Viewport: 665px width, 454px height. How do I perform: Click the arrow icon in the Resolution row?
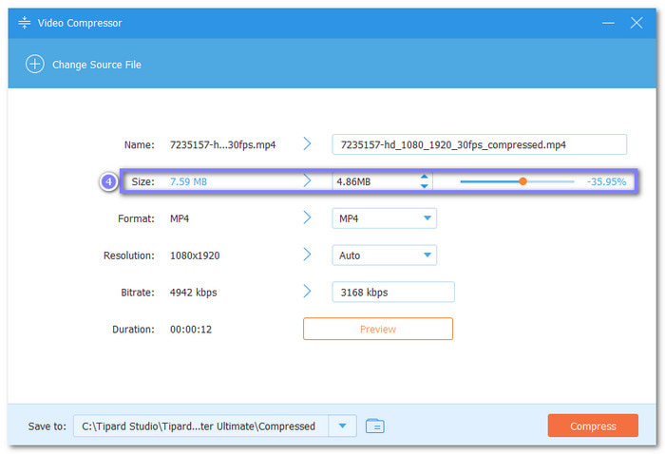coord(307,255)
